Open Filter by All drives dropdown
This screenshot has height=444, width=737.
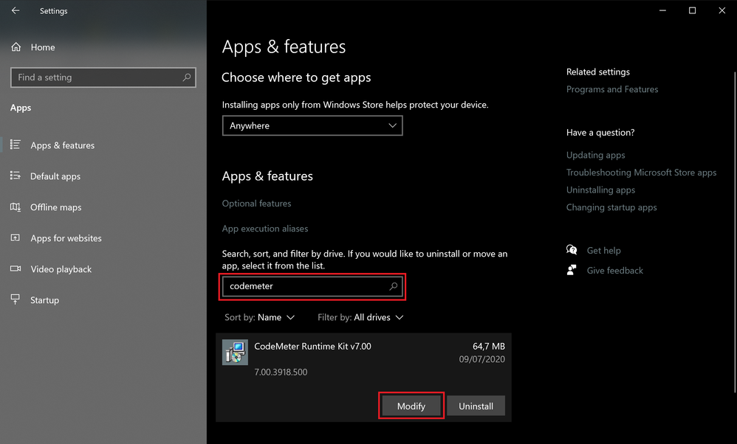(x=360, y=318)
